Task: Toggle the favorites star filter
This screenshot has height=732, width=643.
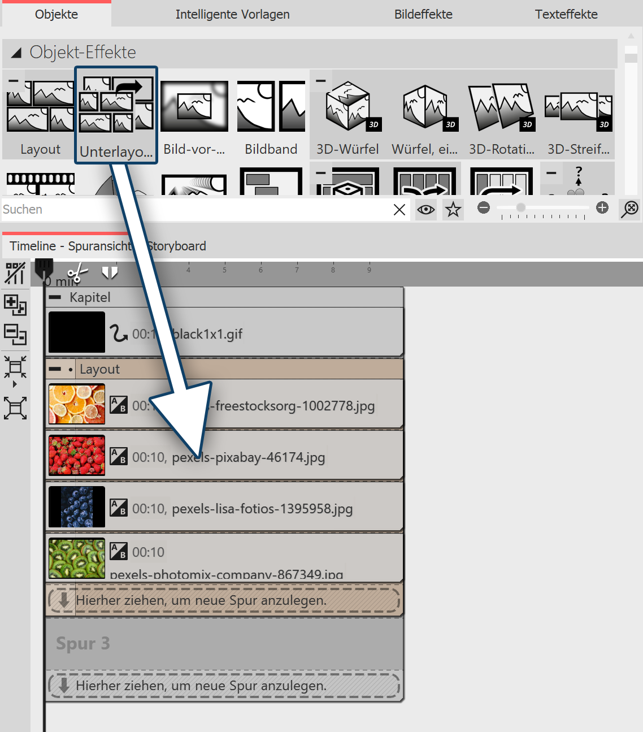Action: pos(453,209)
